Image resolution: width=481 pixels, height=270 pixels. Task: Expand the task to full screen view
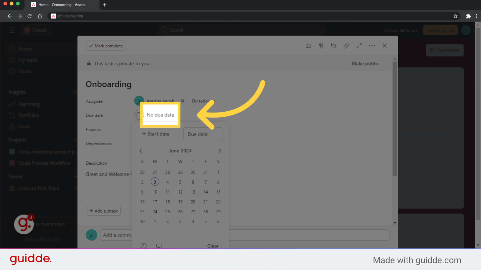(359, 45)
